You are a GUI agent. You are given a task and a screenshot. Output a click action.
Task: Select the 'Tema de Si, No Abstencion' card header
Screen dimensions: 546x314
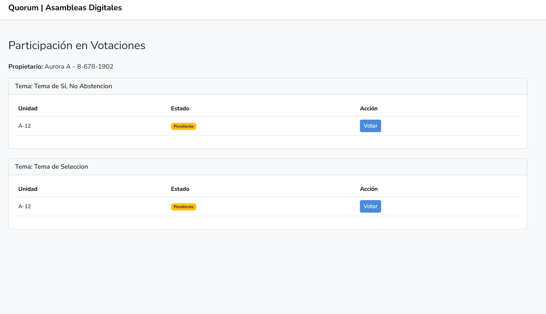pos(63,86)
